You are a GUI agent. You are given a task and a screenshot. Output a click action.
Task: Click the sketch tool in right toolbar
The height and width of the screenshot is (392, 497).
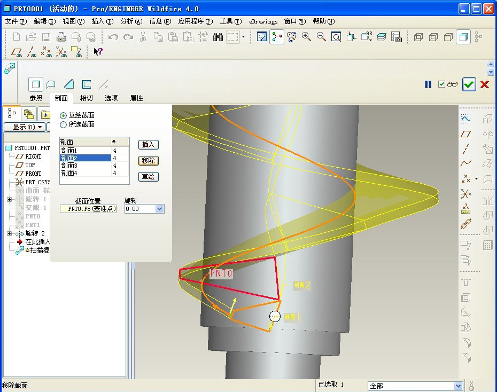[x=465, y=119]
